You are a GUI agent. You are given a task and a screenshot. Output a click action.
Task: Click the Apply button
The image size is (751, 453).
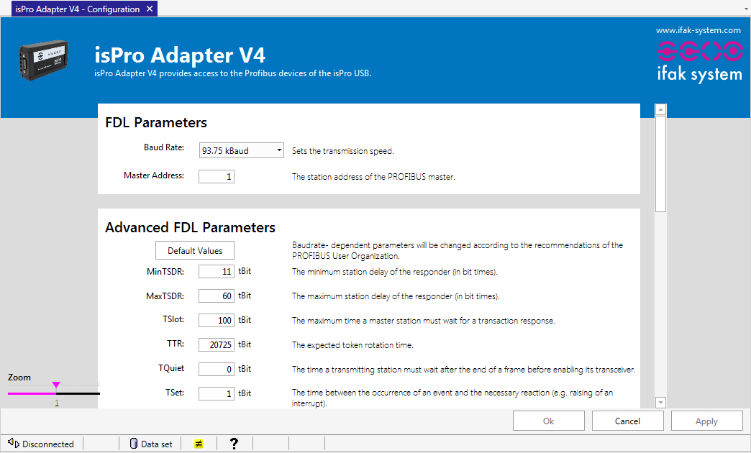click(706, 421)
